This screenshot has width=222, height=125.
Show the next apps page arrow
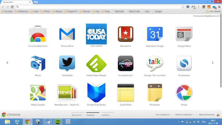pyautogui.click(x=212, y=63)
